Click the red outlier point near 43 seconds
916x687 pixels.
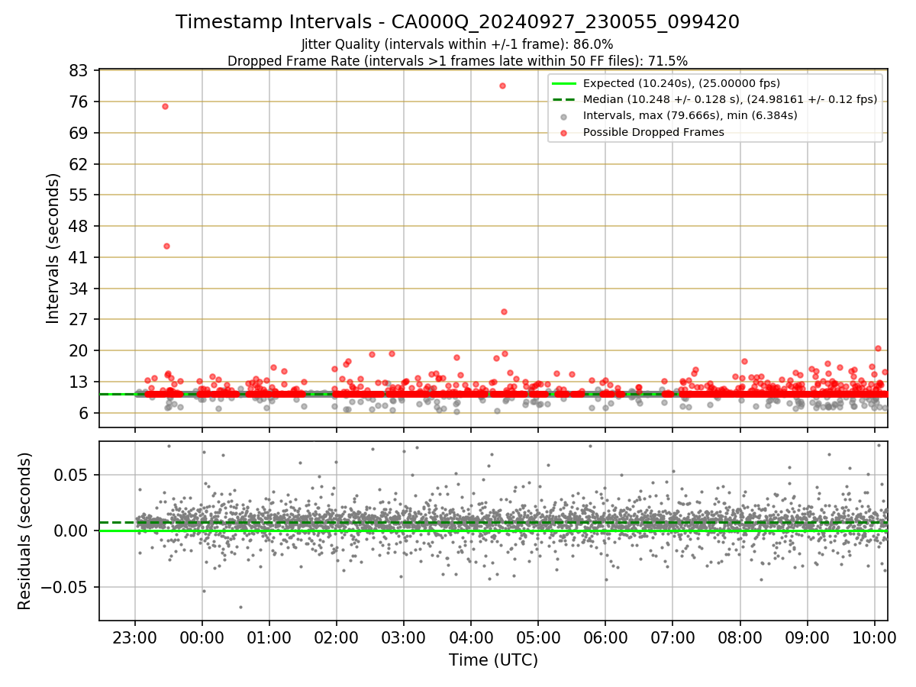[166, 246]
